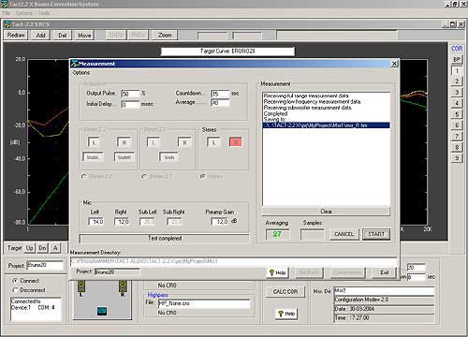Click the Redraw toolbar button
This screenshot has height=337, width=468.
(16, 35)
